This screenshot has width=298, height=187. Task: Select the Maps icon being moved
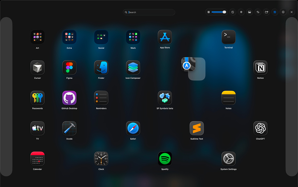coord(188,64)
